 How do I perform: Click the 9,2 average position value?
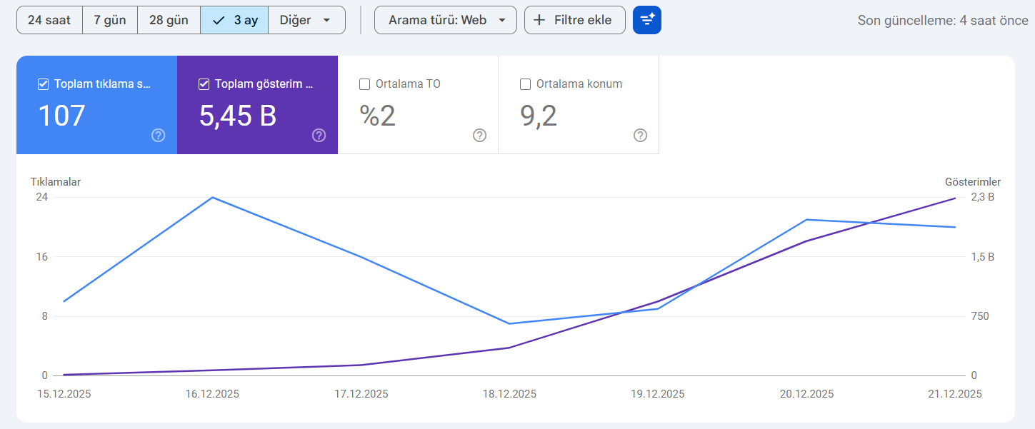(x=539, y=116)
